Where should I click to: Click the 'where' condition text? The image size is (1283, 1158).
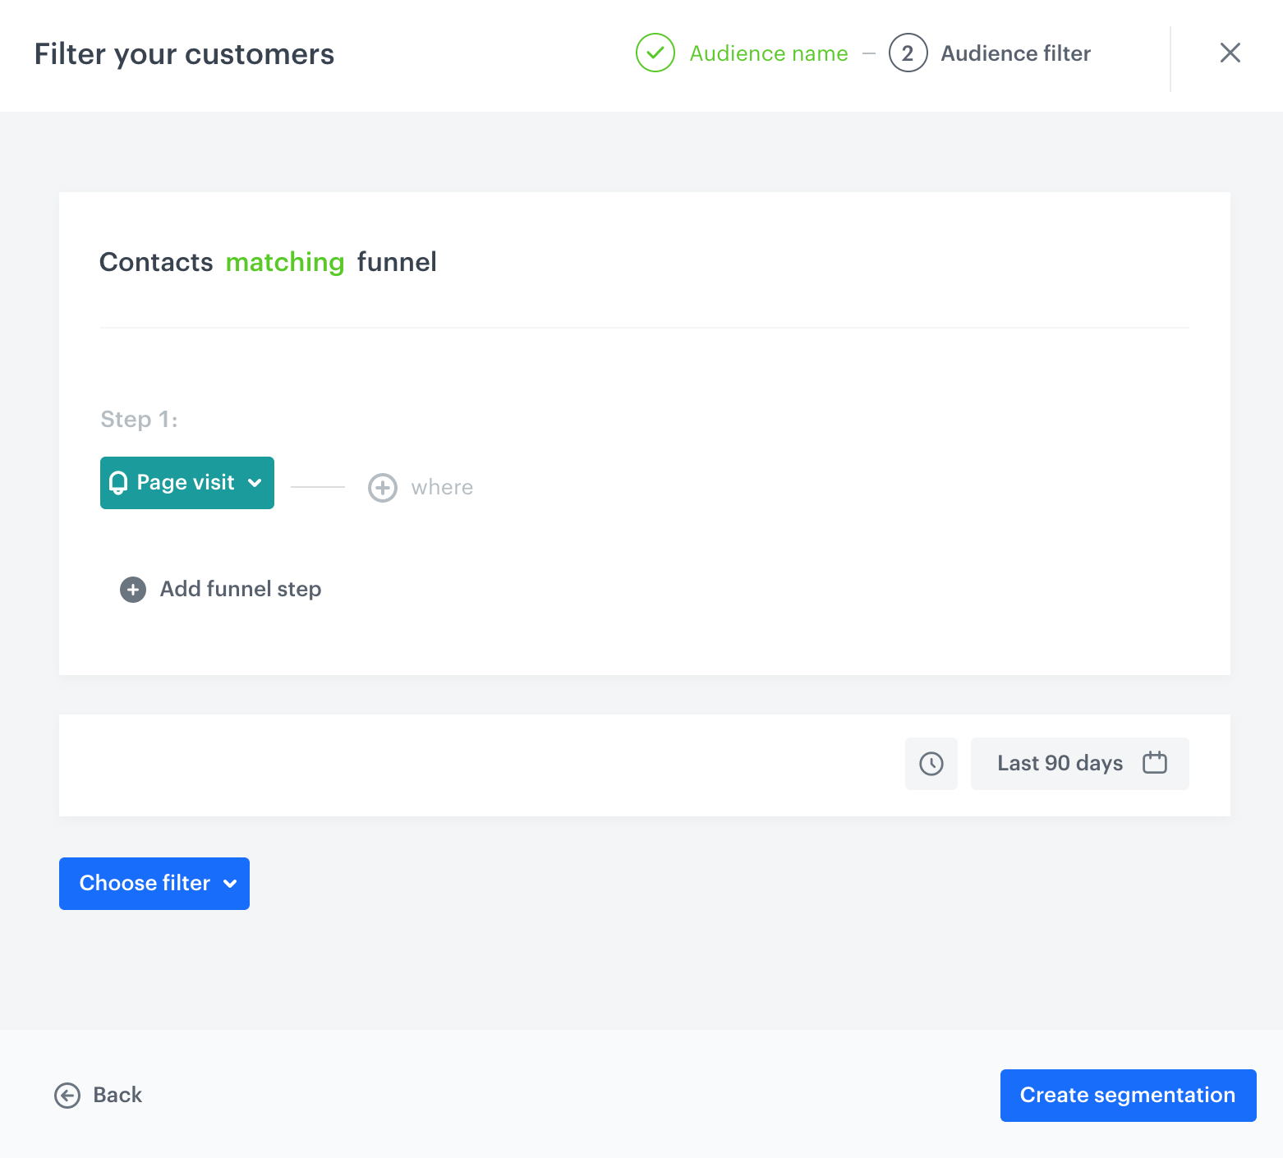[442, 488]
